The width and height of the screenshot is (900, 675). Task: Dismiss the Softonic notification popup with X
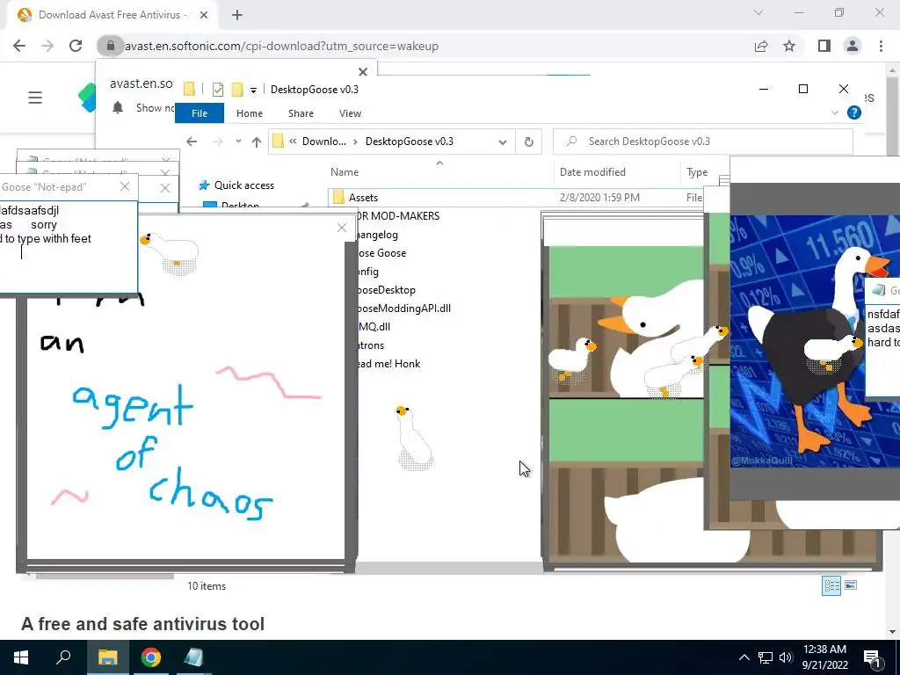click(x=363, y=72)
